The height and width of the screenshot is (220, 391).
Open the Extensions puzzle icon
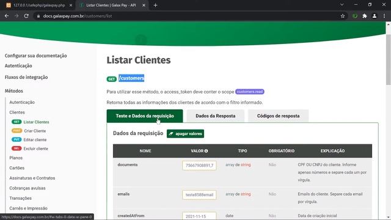[365, 16]
